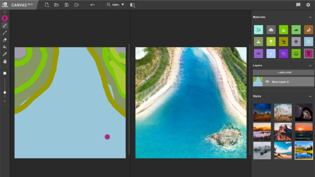
Task: Open a file with folder icon
Action: click(x=57, y=5)
